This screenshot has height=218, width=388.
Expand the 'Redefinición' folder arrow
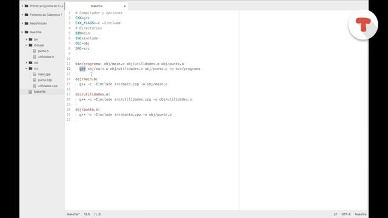(x=22, y=24)
